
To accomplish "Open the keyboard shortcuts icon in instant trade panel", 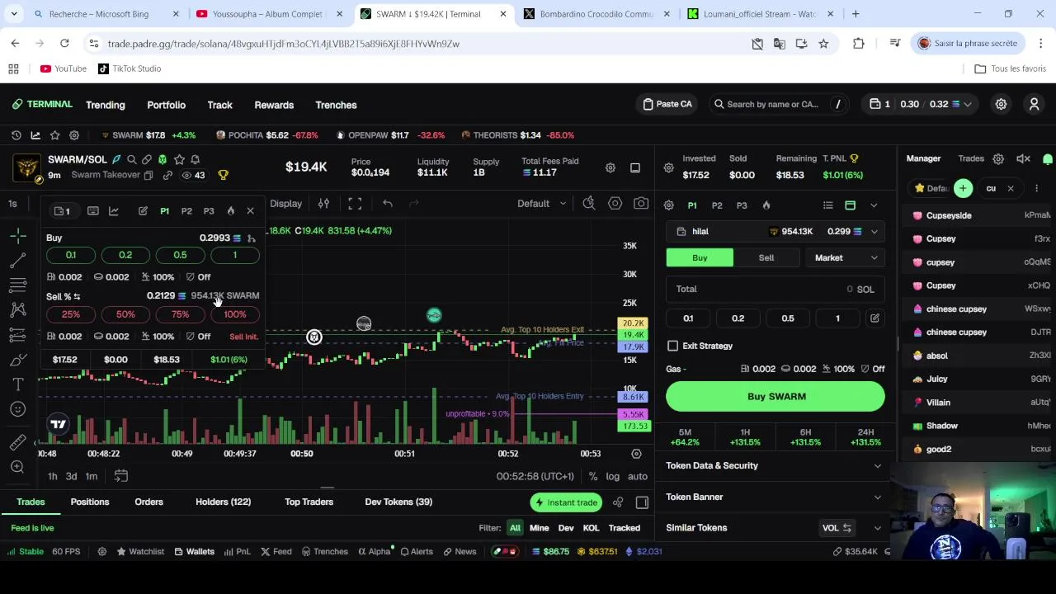I will coord(92,211).
